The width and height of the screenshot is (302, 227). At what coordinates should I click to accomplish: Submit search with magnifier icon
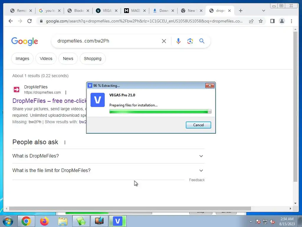[202, 41]
